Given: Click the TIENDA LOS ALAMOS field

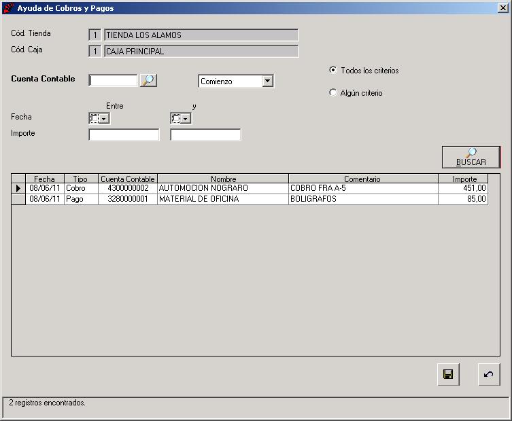Looking at the screenshot, I should 201,35.
